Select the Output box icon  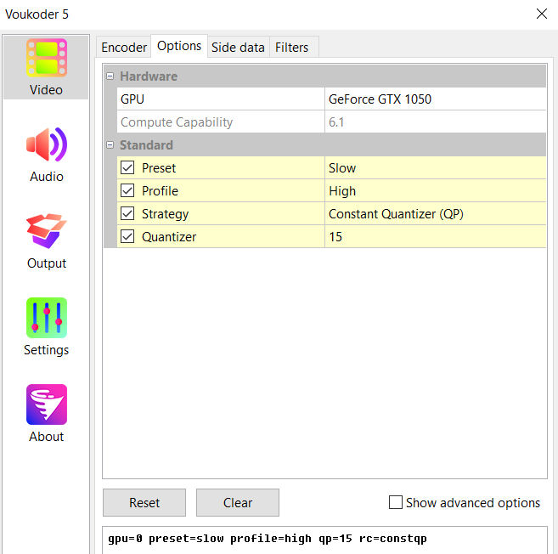tap(46, 231)
